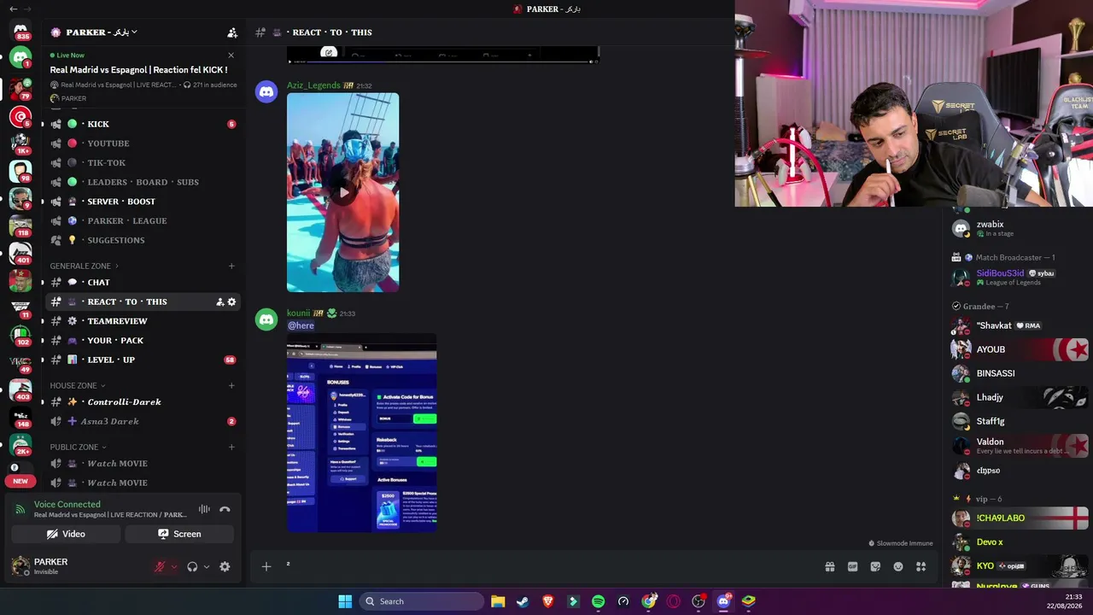
Task: Open member Devo x in member list
Action: click(x=1020, y=542)
